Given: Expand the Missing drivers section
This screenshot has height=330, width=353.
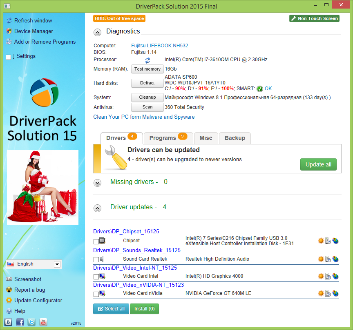Looking at the screenshot, I should 98,183.
